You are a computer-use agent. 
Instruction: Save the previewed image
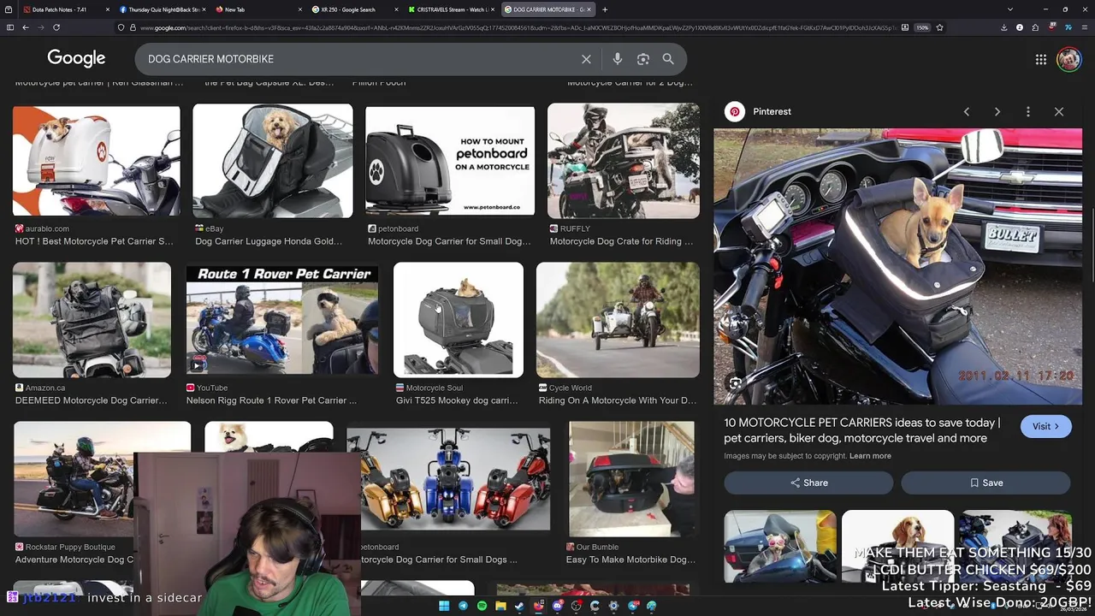(985, 483)
